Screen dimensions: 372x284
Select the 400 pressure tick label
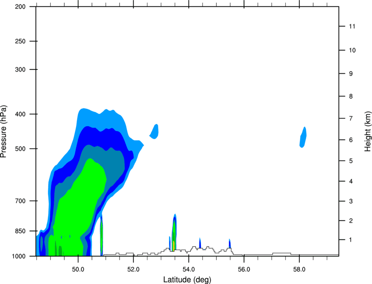20,114
